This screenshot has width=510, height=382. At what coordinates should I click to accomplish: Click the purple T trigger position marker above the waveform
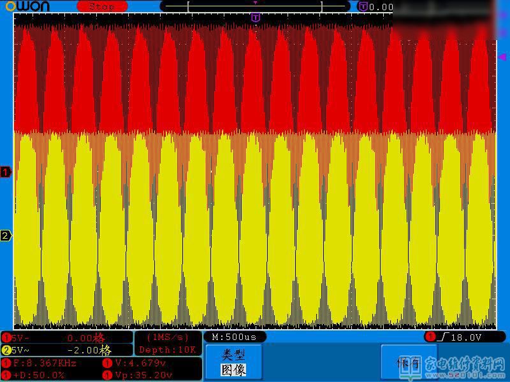pos(256,17)
